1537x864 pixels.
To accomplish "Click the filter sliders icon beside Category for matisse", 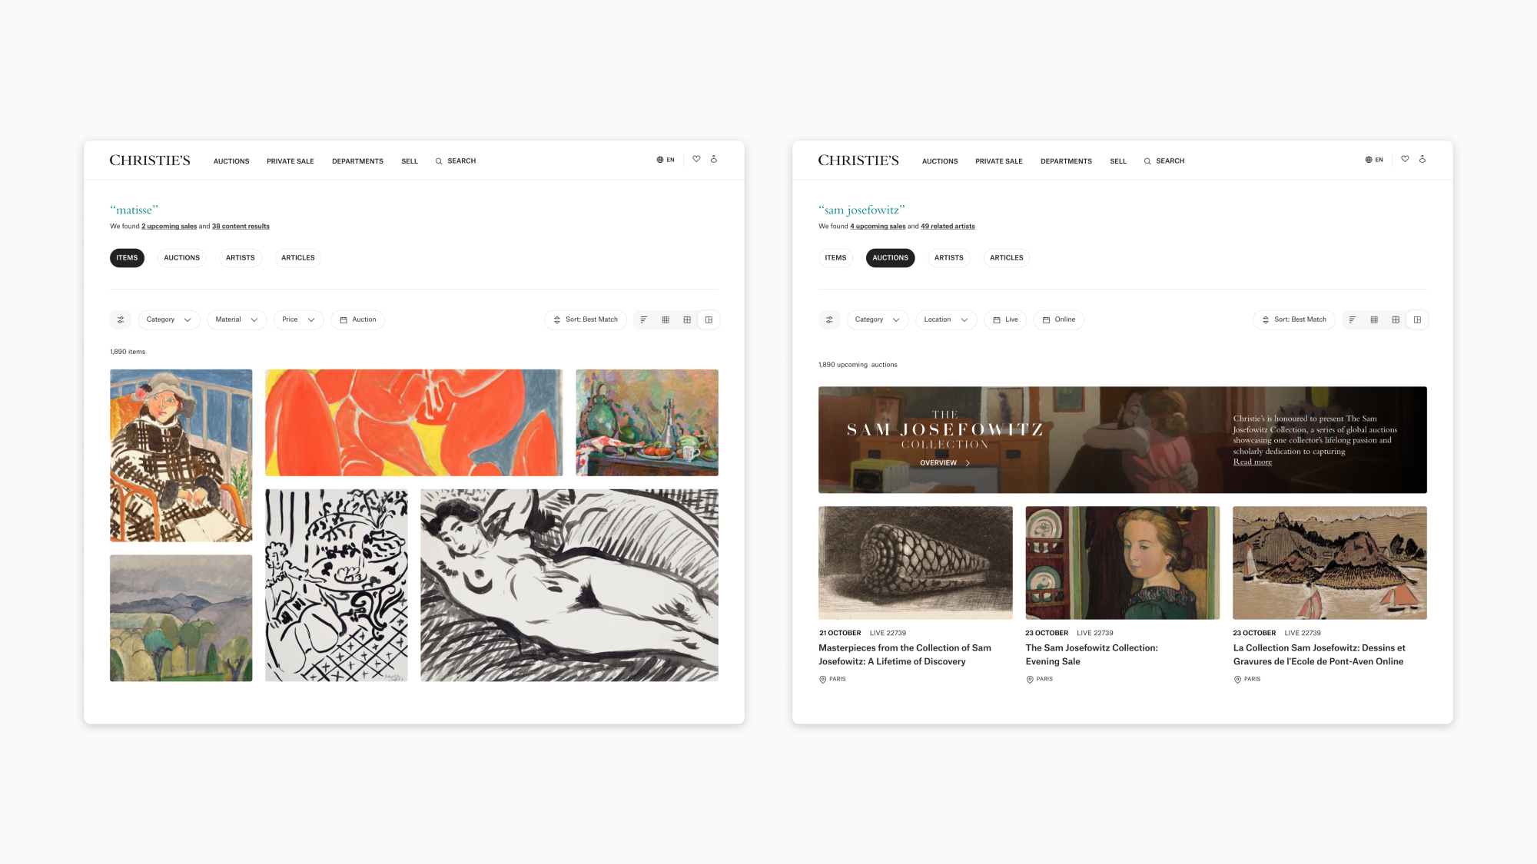I will [121, 319].
